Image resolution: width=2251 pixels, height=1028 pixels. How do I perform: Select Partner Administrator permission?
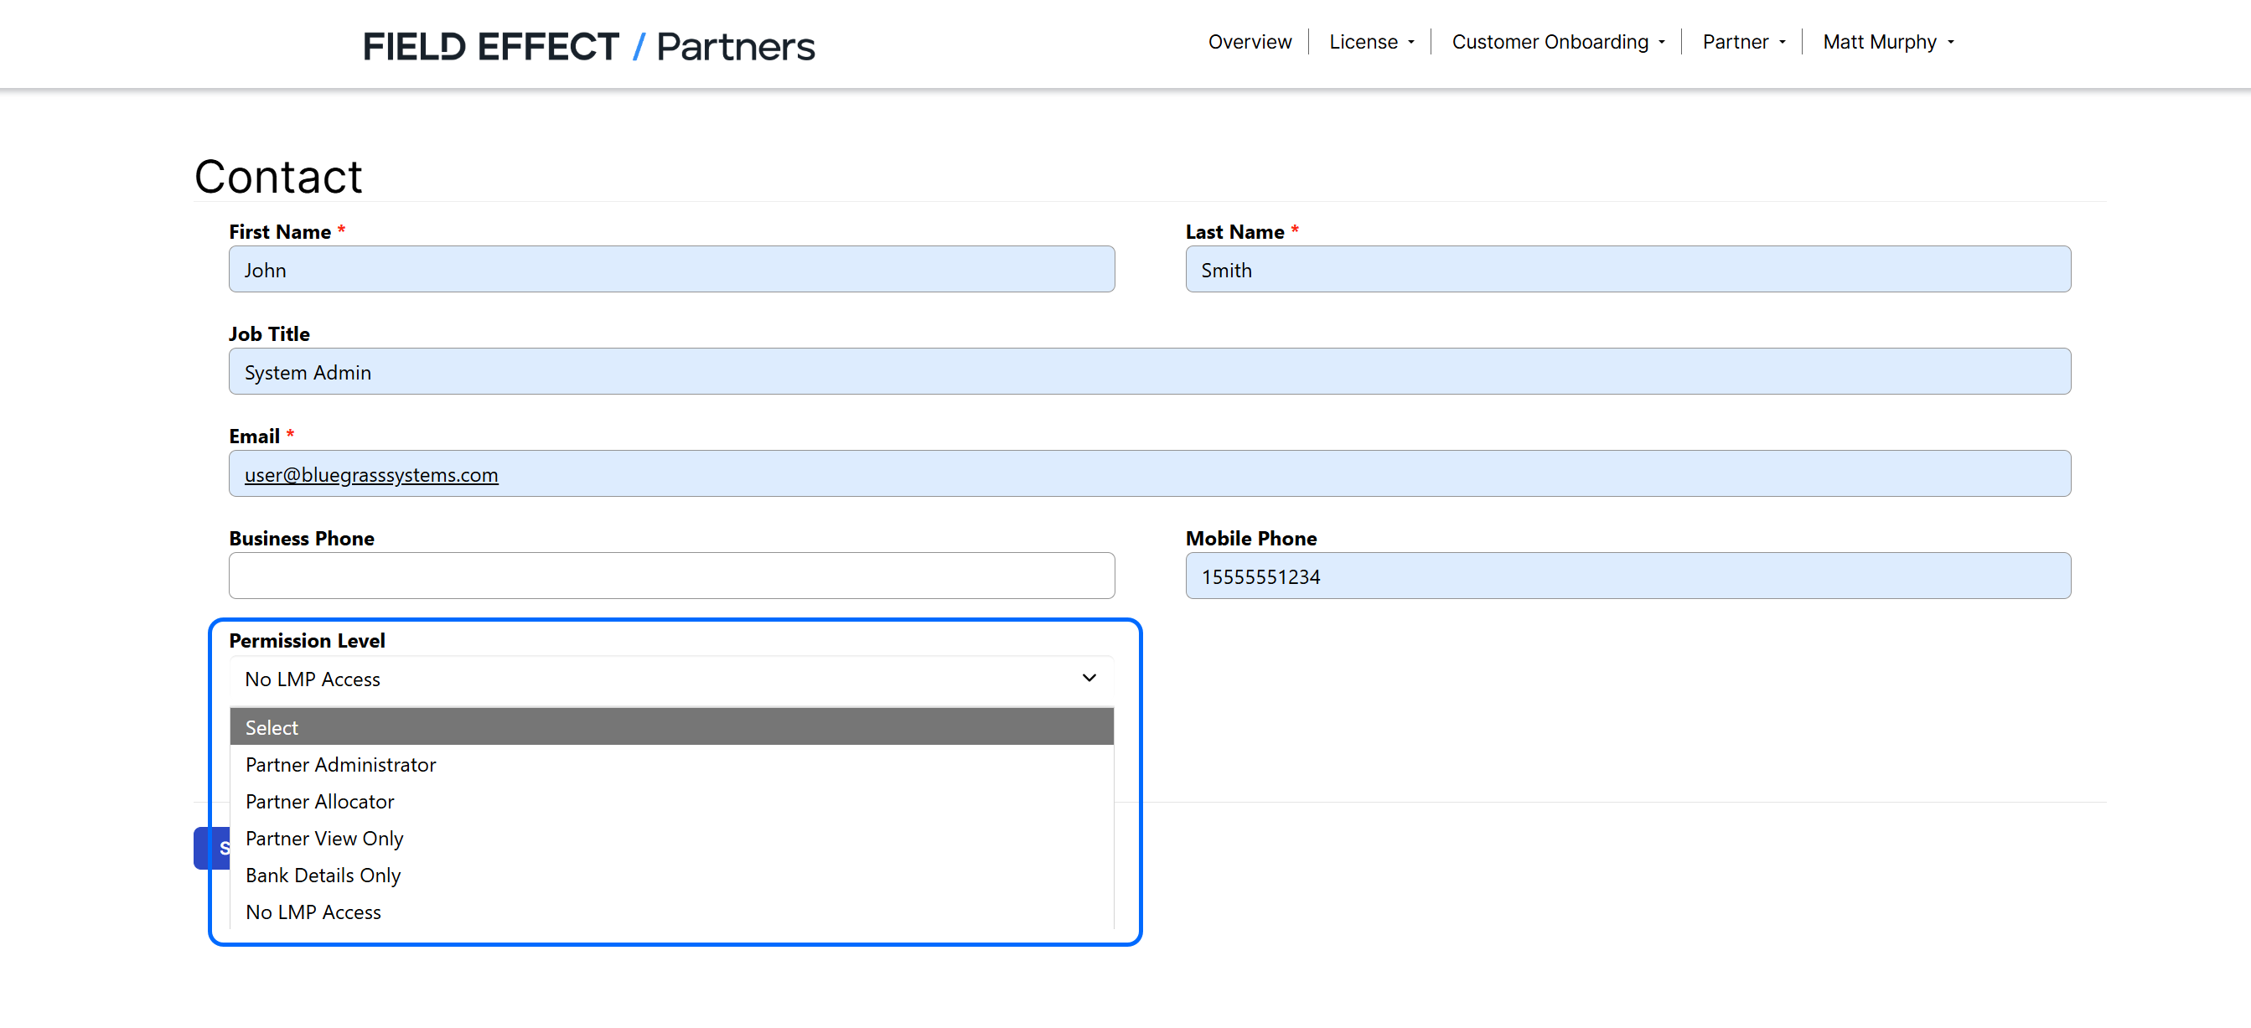tap(341, 764)
